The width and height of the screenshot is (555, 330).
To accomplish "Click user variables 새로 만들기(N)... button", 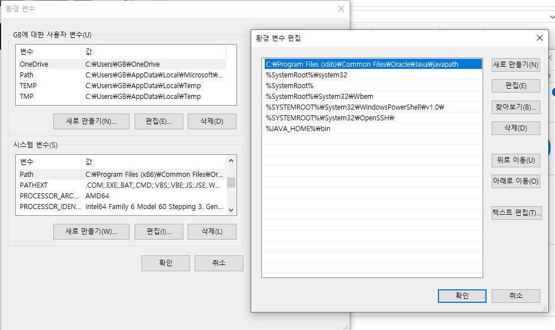I will [x=91, y=121].
